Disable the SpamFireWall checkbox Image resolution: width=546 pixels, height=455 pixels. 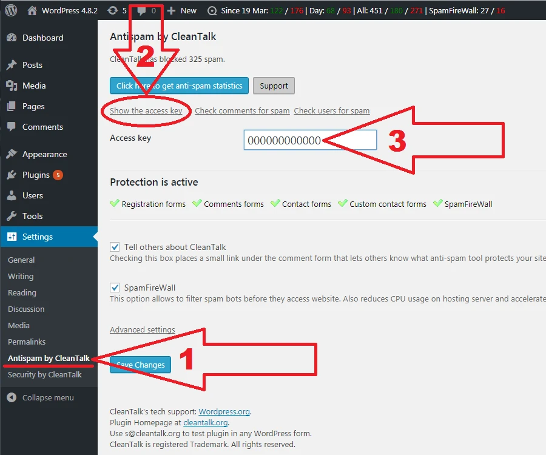[x=115, y=288]
